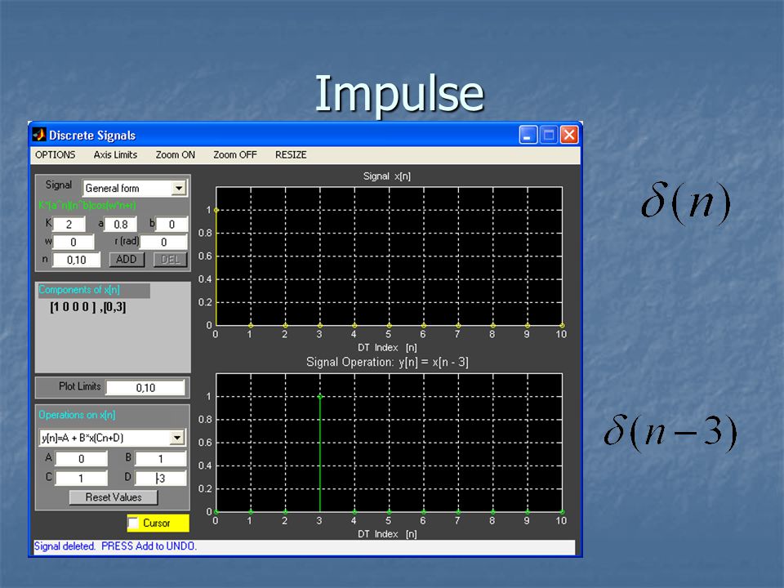Click the status message 'Signal deleted. PRESS Add to UNDO.'

pyautogui.click(x=115, y=546)
